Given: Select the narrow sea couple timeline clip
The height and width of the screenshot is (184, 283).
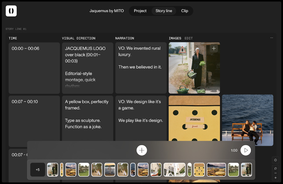Looking at the screenshot, I should pyautogui.click(x=133, y=170).
